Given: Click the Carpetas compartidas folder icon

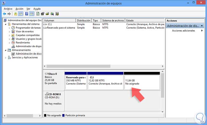Looking at the screenshot, I should 13,35.
